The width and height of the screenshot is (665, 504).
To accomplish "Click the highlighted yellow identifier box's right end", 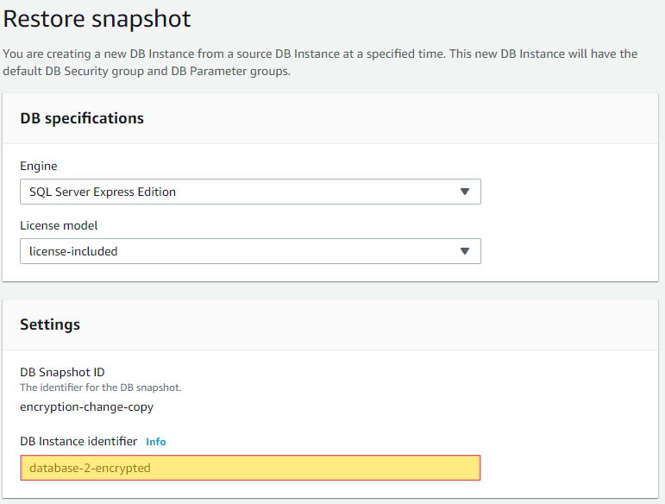I will coord(471,468).
